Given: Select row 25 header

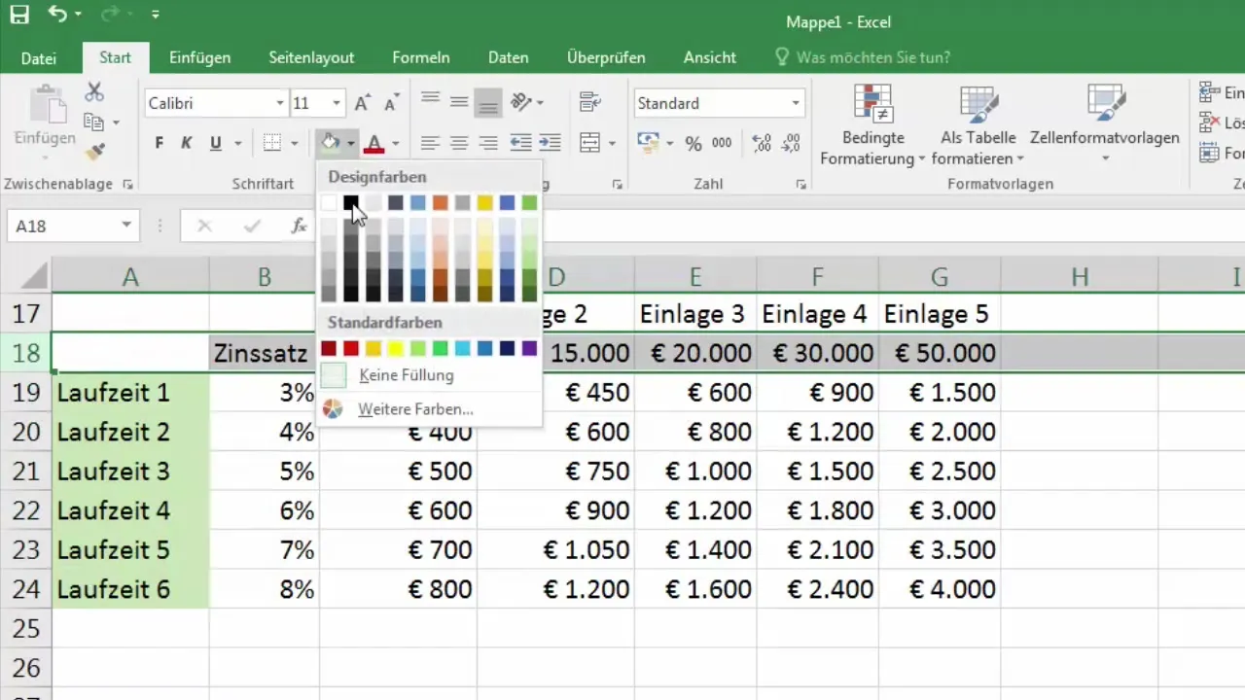Looking at the screenshot, I should 26,629.
